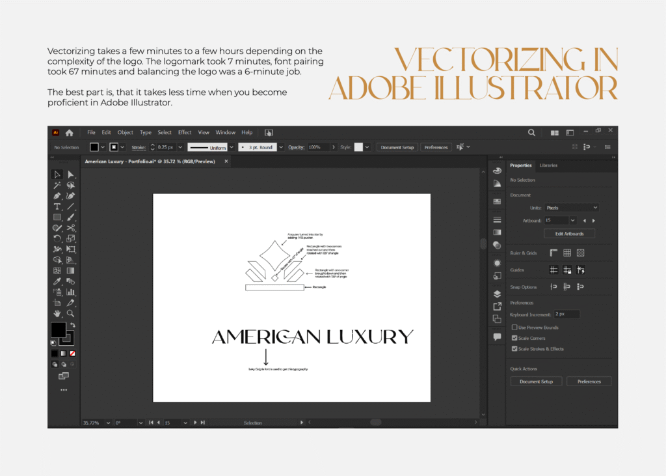The height and width of the screenshot is (476, 666).
Task: Pick the Paintbrush tool
Action: (70, 217)
